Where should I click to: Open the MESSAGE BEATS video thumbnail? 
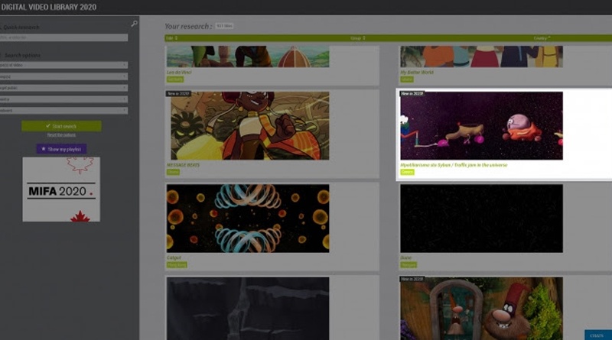[248, 126]
